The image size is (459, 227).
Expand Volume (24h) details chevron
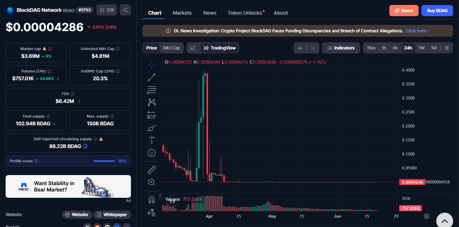click(58, 79)
